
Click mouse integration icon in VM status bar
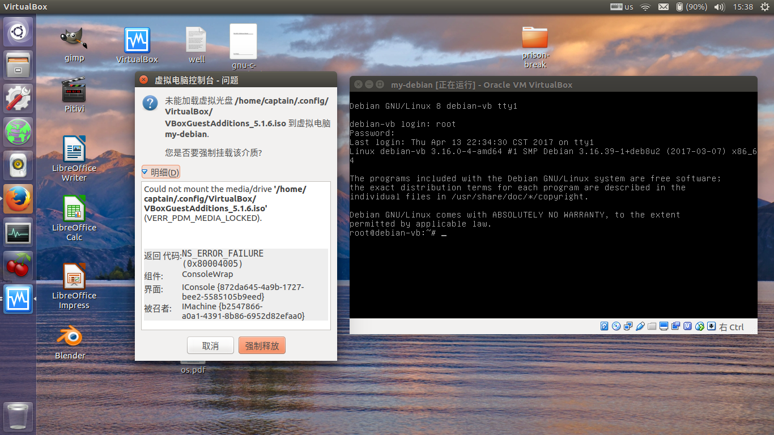point(700,326)
